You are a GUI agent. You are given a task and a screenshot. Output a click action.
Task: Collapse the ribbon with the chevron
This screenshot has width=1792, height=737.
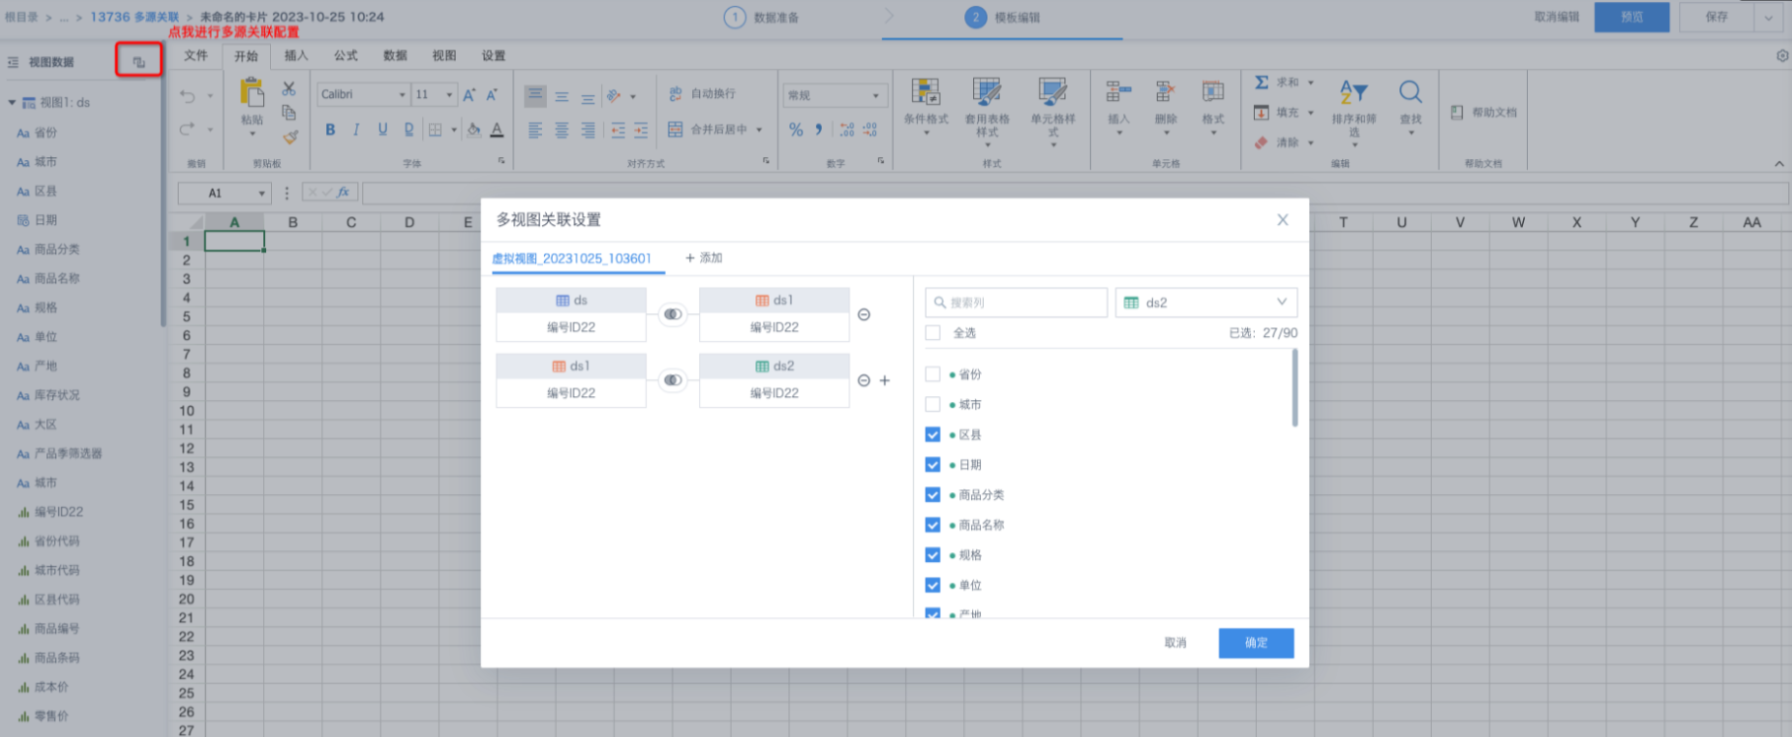(x=1779, y=164)
